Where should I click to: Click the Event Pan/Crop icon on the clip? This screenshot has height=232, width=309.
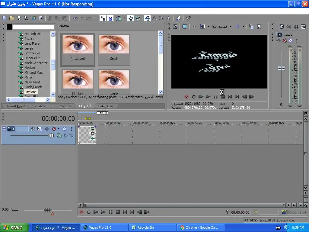93,134
